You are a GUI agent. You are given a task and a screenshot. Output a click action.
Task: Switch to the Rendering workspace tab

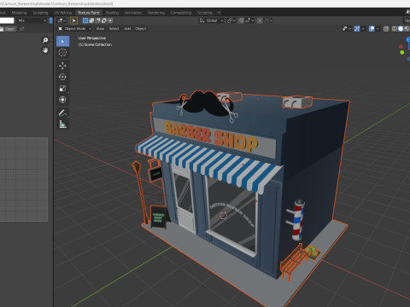point(156,13)
